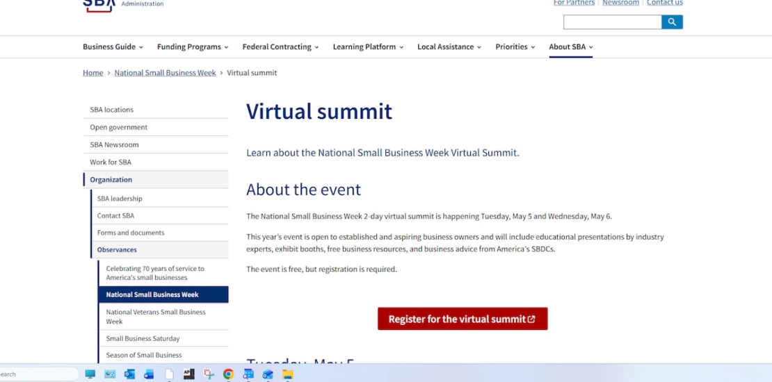Select Forms and documents in the sidebar
Viewport: 772px width, 382px height.
click(x=159, y=233)
